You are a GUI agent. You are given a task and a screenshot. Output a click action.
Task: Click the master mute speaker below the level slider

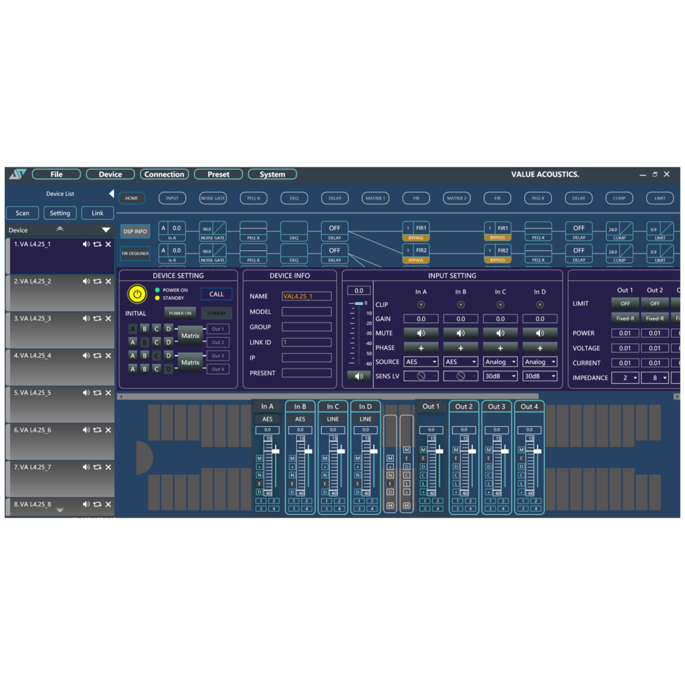pos(359,376)
